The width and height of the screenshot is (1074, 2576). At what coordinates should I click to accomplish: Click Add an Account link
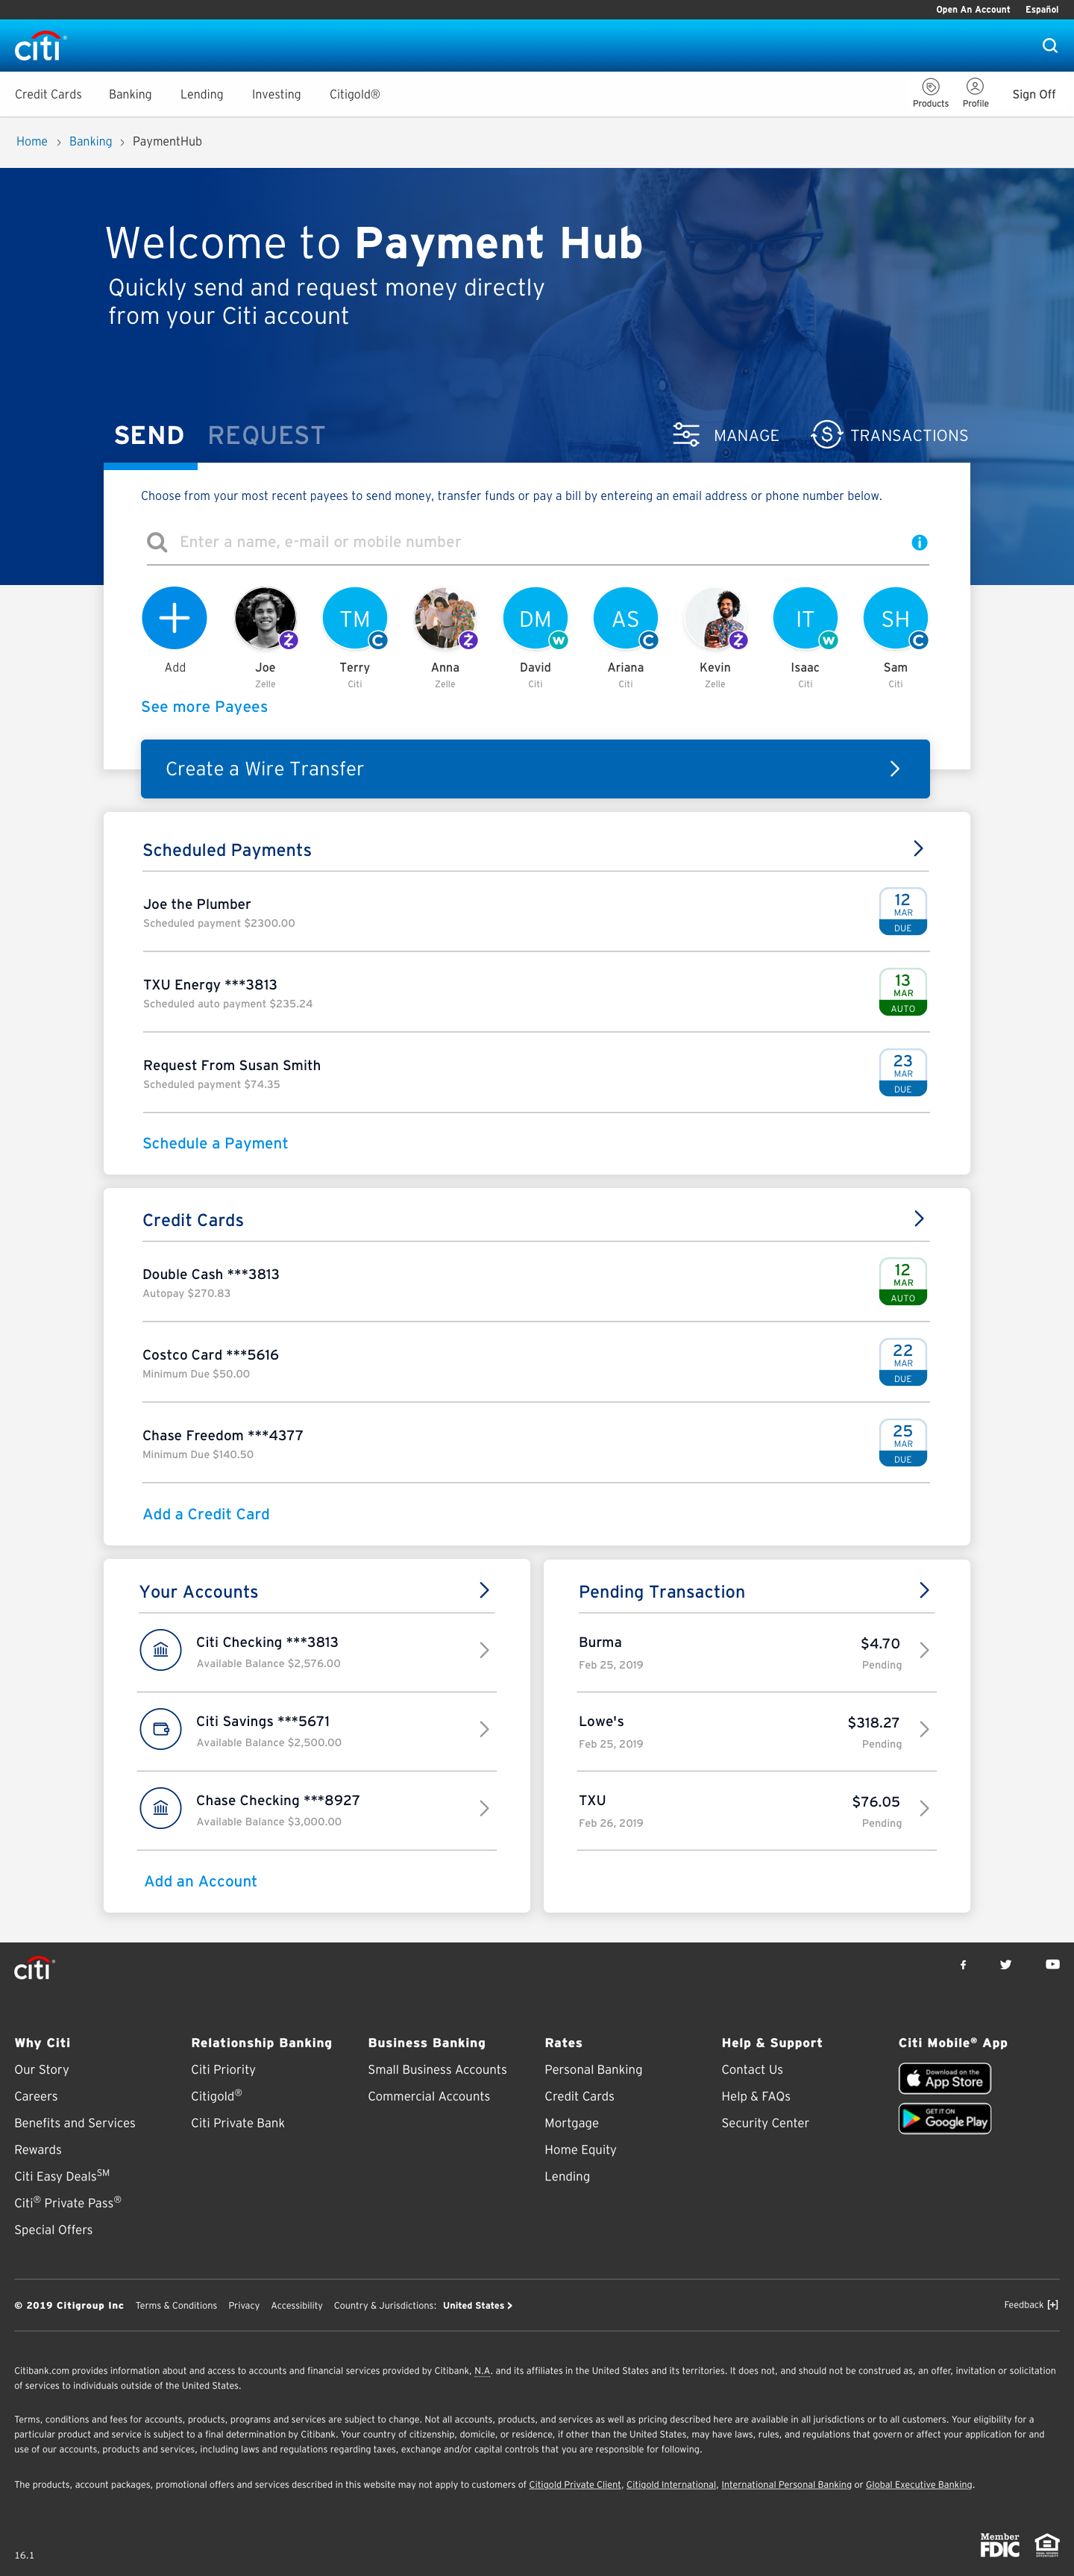click(x=201, y=1881)
